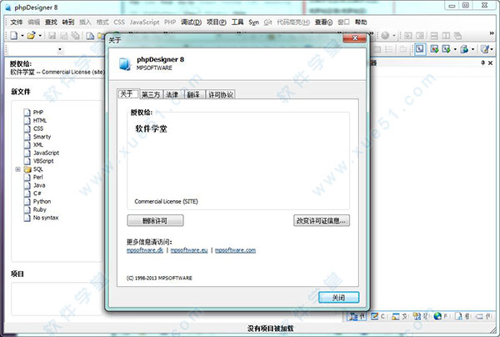This screenshot has width=500, height=337.
Task: Click the New file icon in toolbar
Action: click(14, 35)
